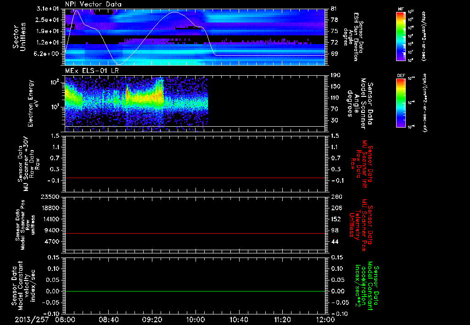Click the 69 degree elevation tick label
470x325 pixels.
[x=335, y=54]
